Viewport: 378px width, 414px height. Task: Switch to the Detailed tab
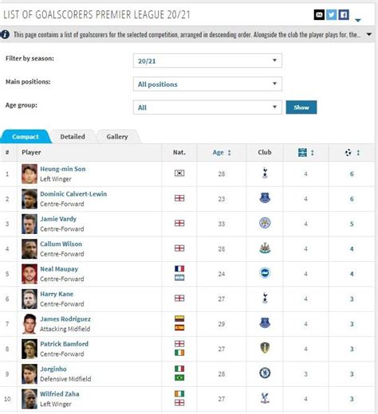73,137
